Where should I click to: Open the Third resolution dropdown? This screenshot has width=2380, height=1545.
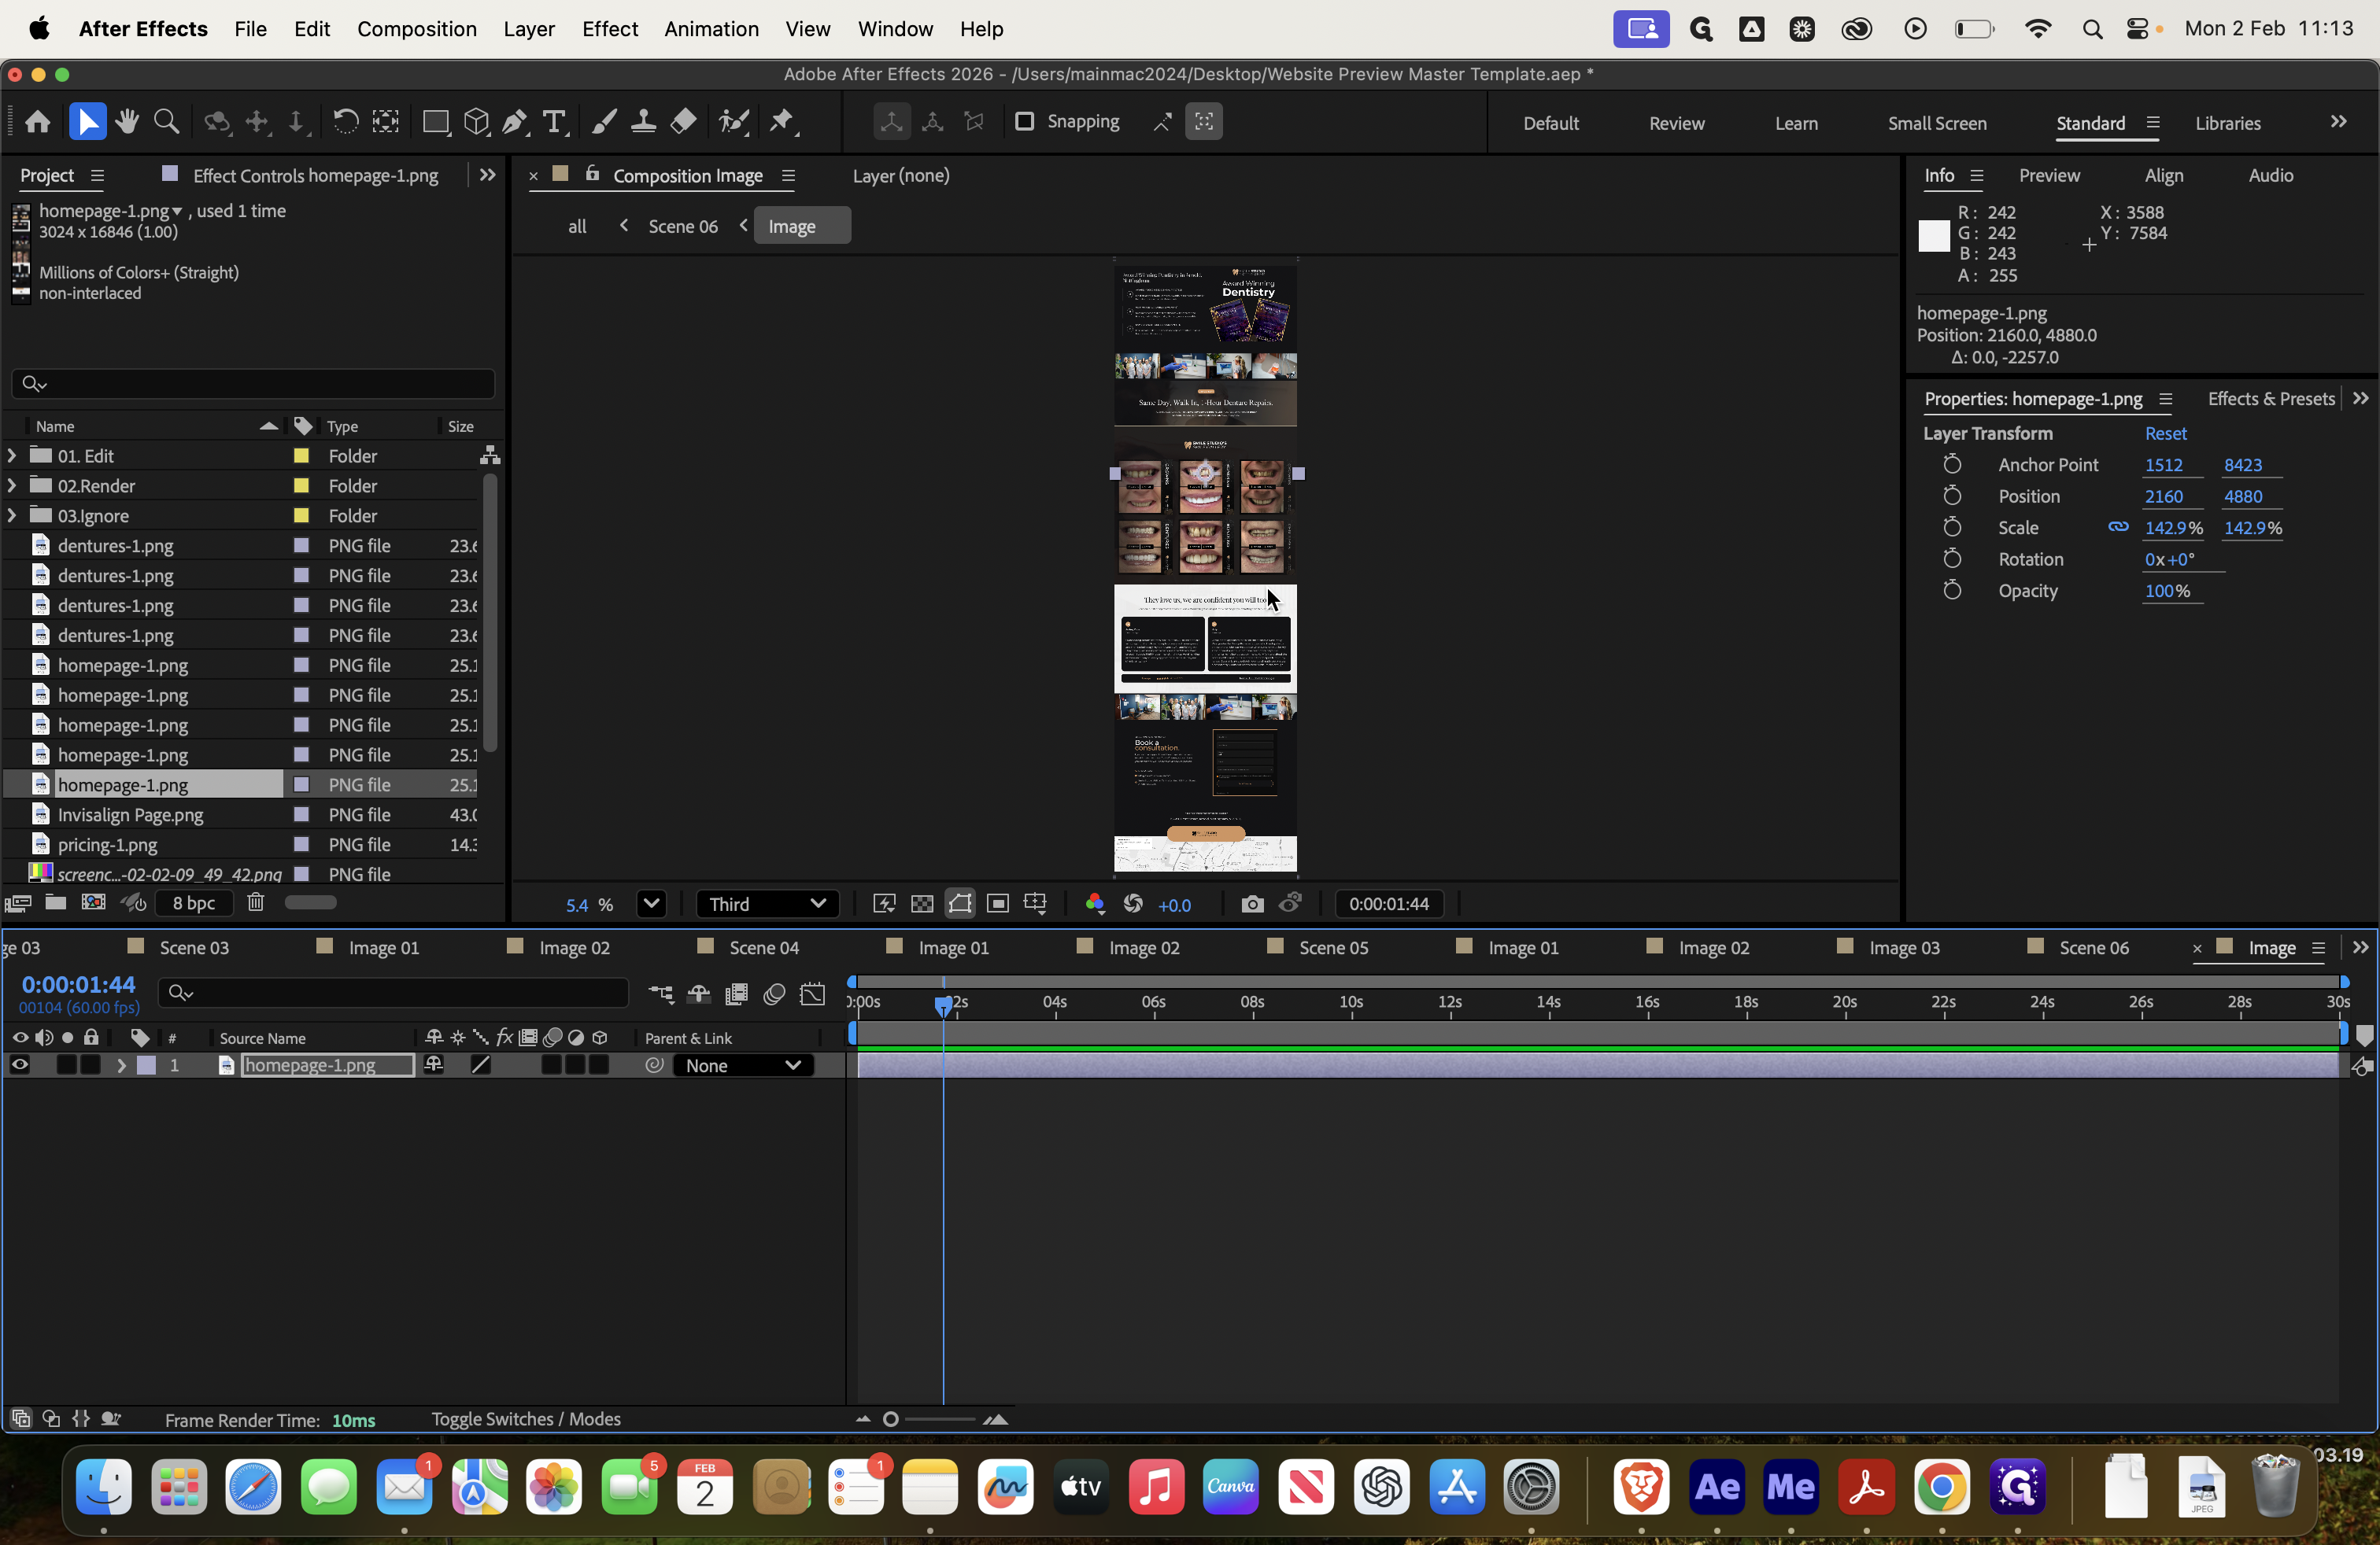pyautogui.click(x=767, y=903)
